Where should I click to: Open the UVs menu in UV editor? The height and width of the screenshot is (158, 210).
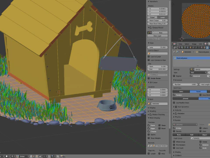click(200, 44)
